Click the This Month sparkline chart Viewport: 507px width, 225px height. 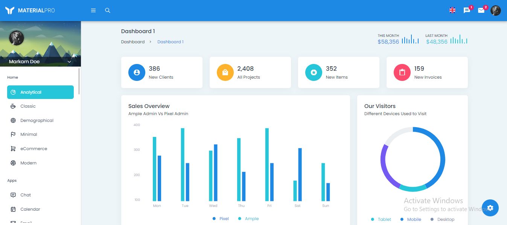click(410, 39)
